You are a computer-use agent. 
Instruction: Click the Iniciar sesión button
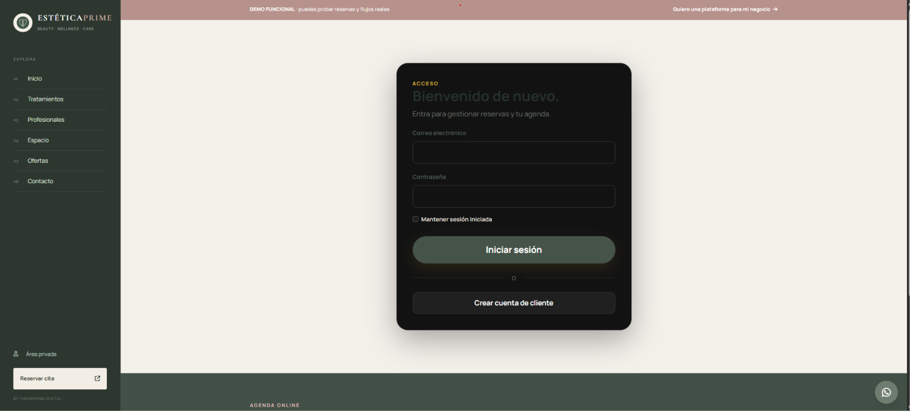[x=514, y=250]
